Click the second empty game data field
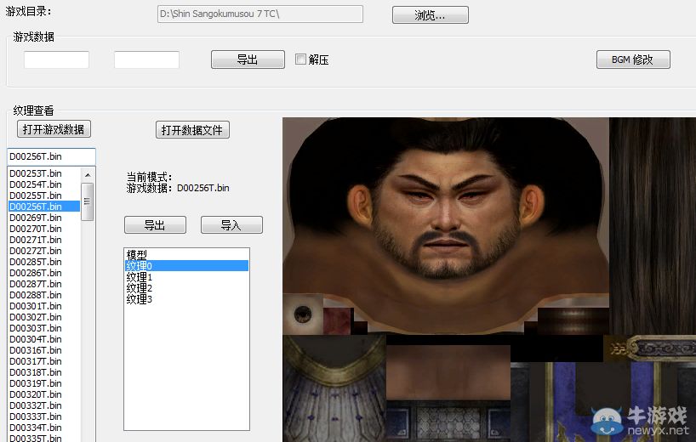 [146, 59]
